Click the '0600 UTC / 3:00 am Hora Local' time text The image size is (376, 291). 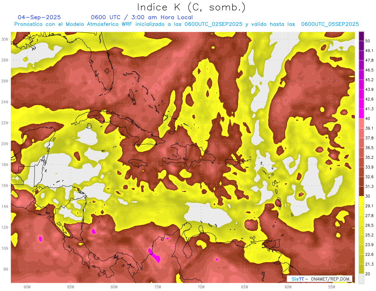(142, 17)
